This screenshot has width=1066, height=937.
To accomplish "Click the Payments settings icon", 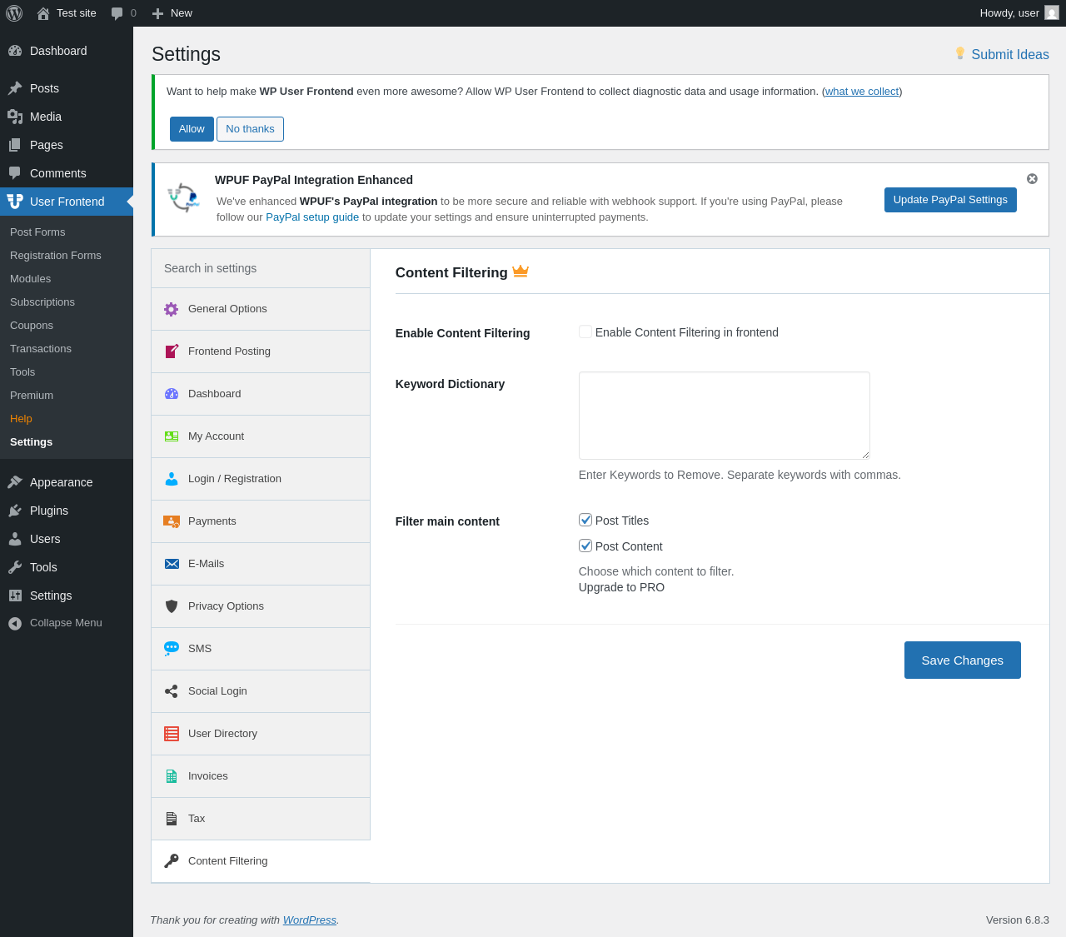I will tap(172, 521).
